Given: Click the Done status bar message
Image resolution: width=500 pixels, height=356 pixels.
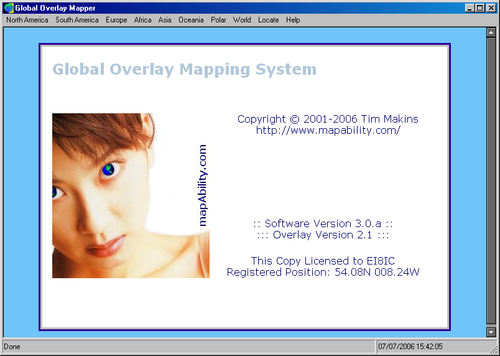Looking at the screenshot, I should tap(12, 347).
